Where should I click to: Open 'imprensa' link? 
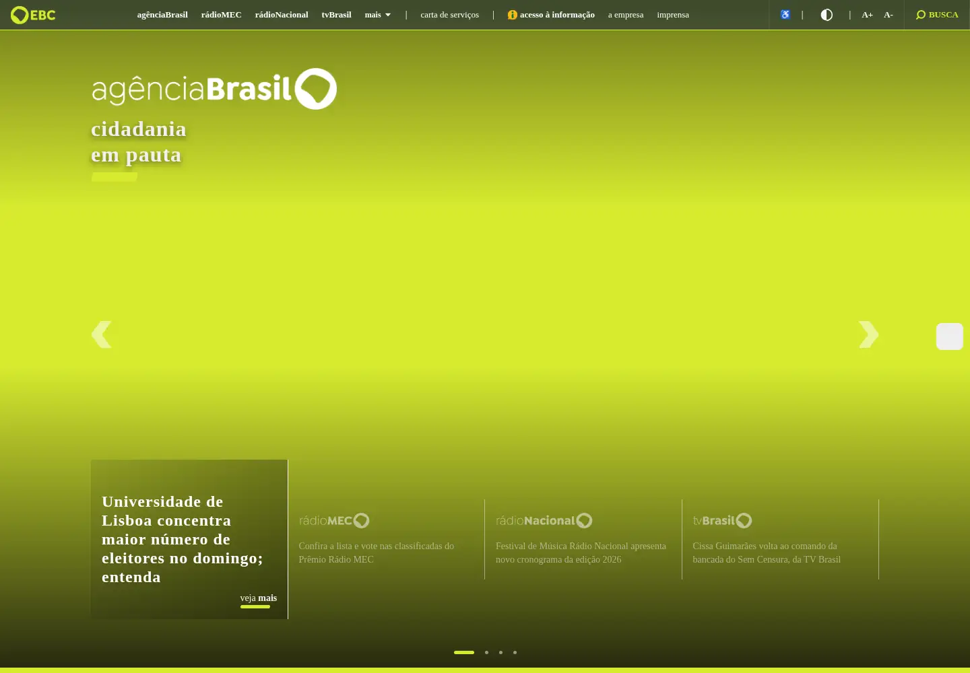tap(673, 15)
